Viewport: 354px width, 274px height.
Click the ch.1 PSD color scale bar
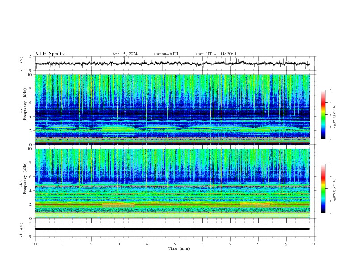(323, 115)
